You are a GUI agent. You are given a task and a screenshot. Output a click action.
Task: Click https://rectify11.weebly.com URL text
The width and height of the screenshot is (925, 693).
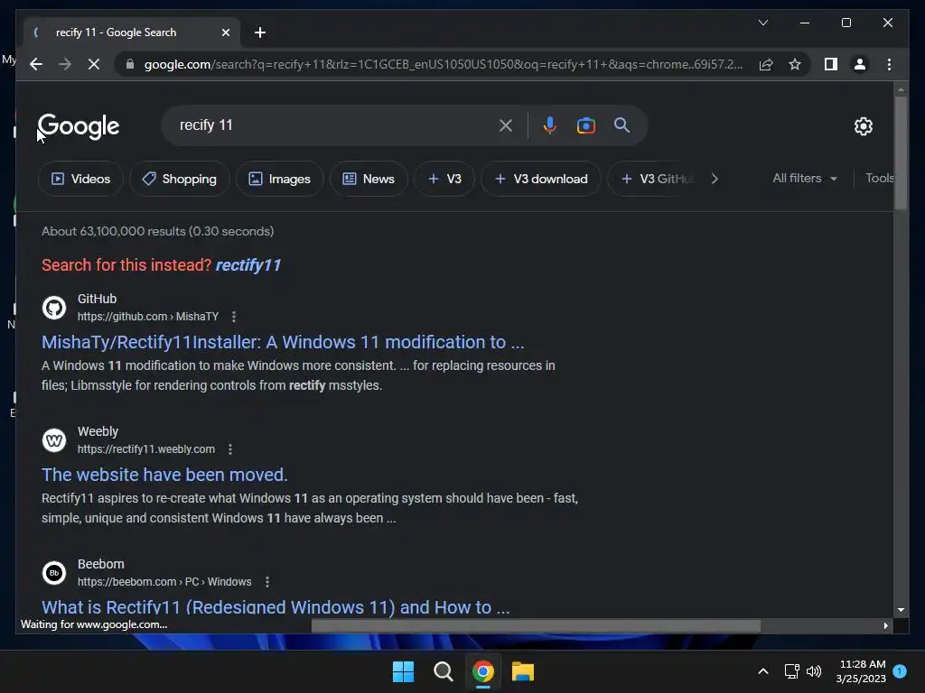click(x=146, y=449)
